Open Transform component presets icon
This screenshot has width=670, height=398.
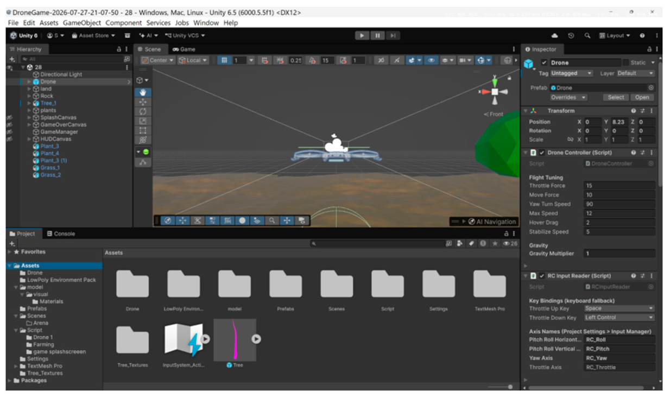[642, 111]
